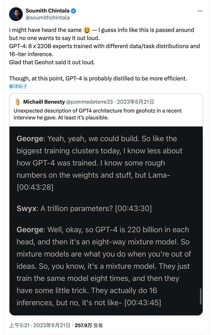Screen dimensions: 211x335
Task: Click Michaël Benesty's potato avatar icon
Action: point(18,102)
